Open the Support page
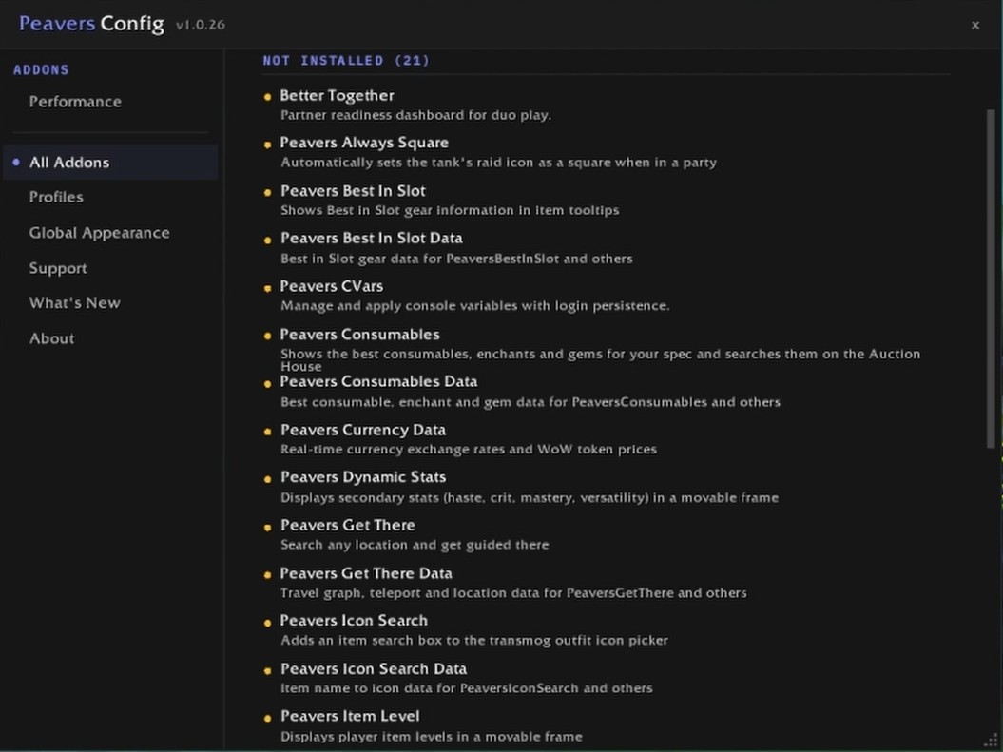The height and width of the screenshot is (752, 1003). point(58,268)
